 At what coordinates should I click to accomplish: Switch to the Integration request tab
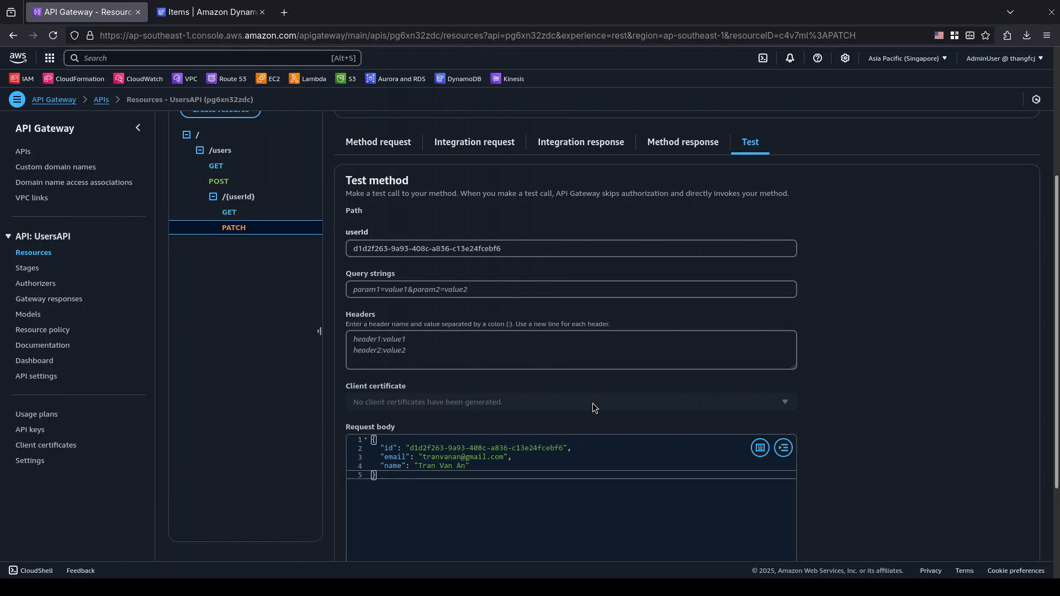click(x=474, y=142)
